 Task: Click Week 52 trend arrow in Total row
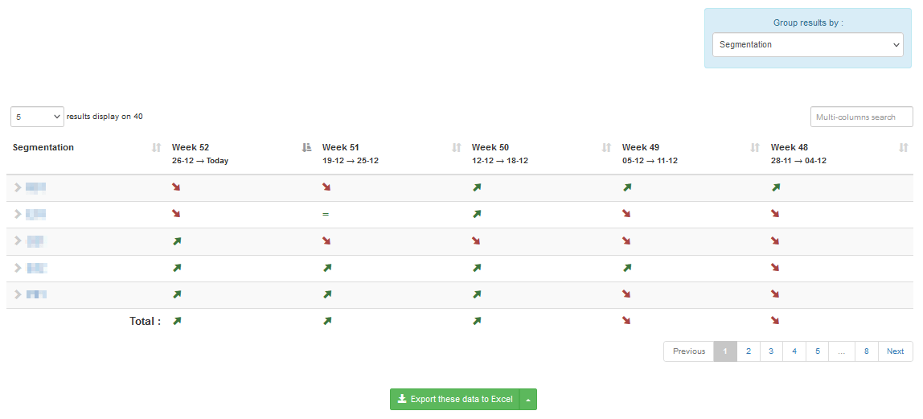(x=177, y=321)
